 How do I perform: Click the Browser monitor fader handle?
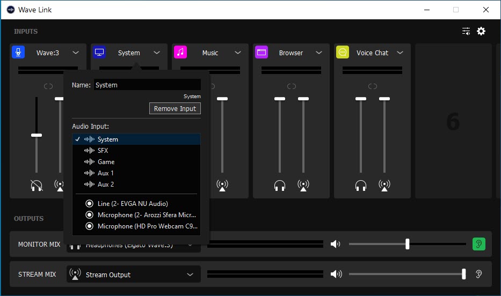tap(280, 99)
